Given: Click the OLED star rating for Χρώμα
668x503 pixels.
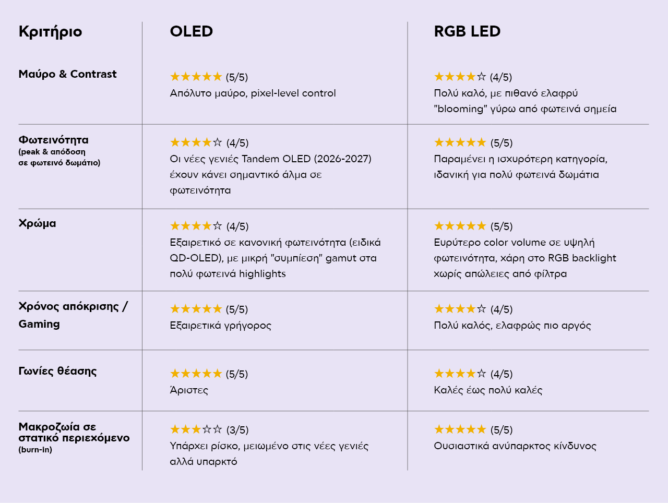Looking at the screenshot, I should [x=196, y=225].
